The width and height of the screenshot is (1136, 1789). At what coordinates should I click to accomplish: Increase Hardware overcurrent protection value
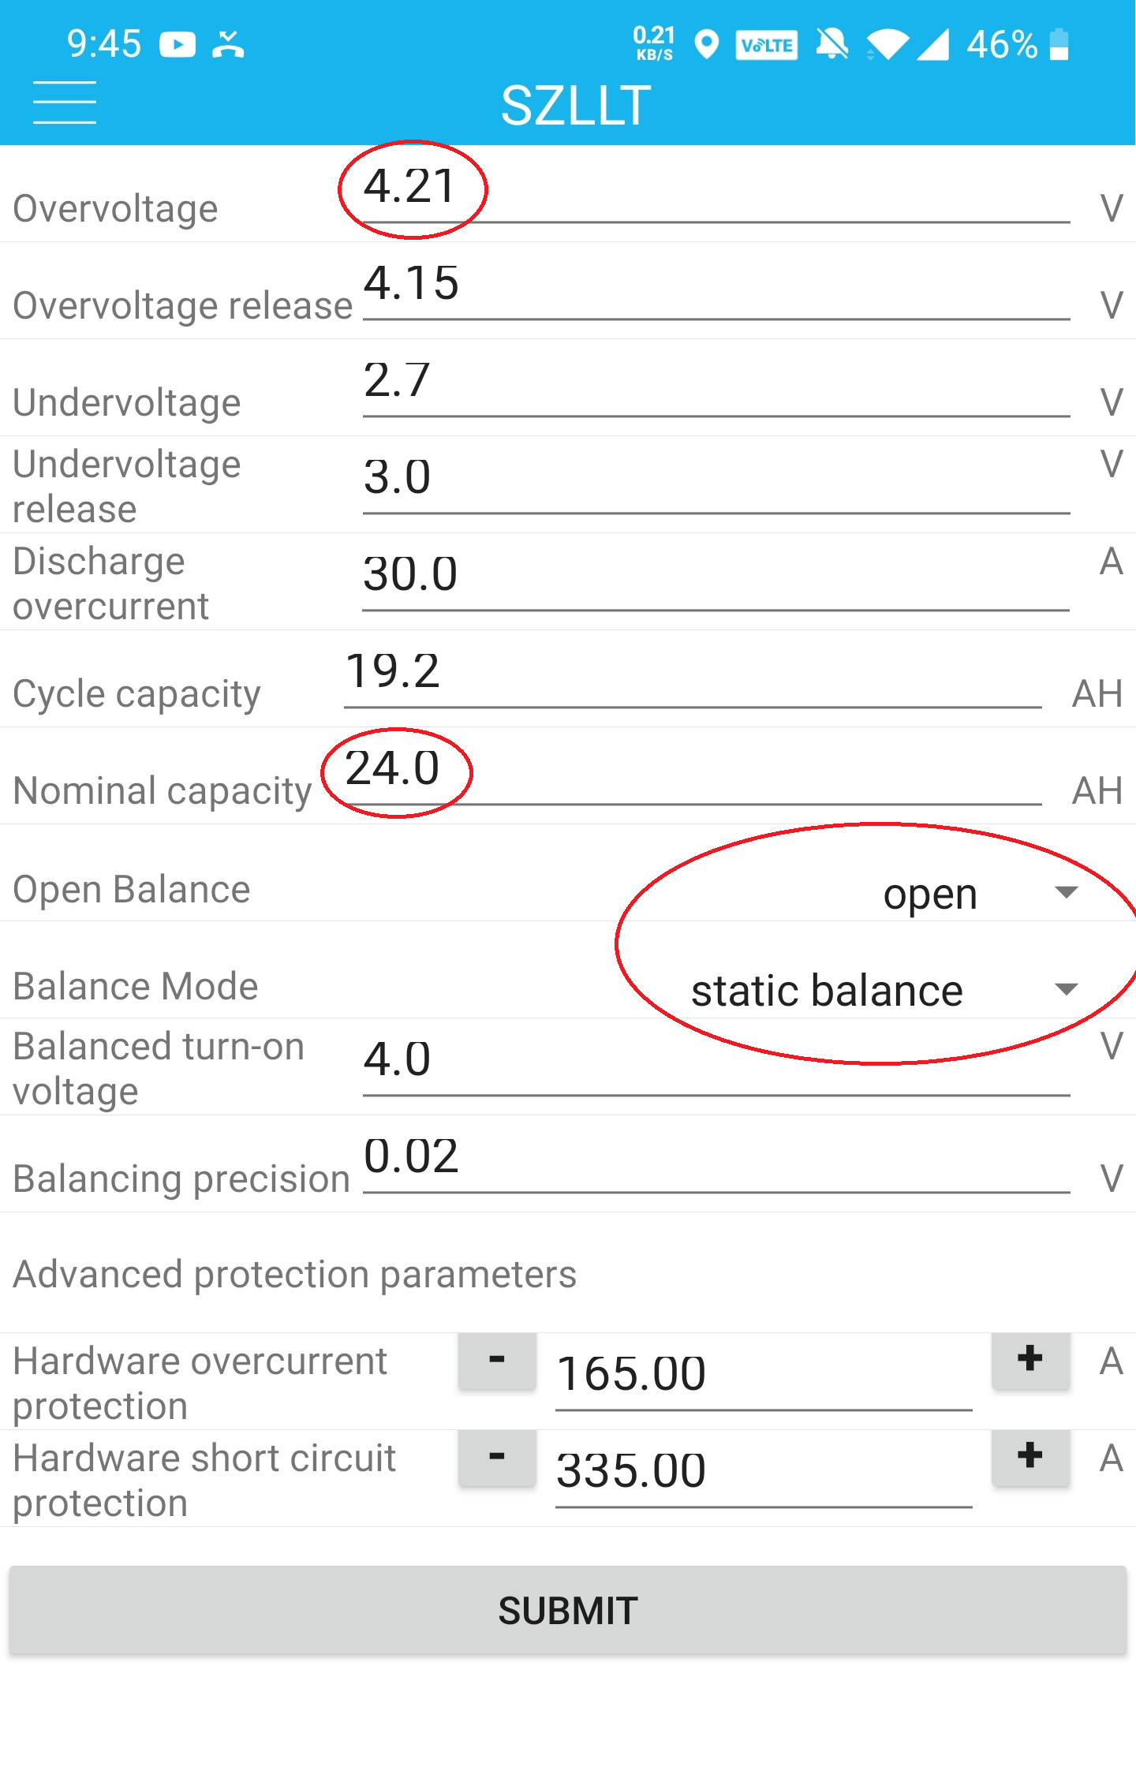1030,1360
